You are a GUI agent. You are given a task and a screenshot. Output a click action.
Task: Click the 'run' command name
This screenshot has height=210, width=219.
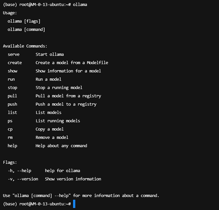point(11,79)
